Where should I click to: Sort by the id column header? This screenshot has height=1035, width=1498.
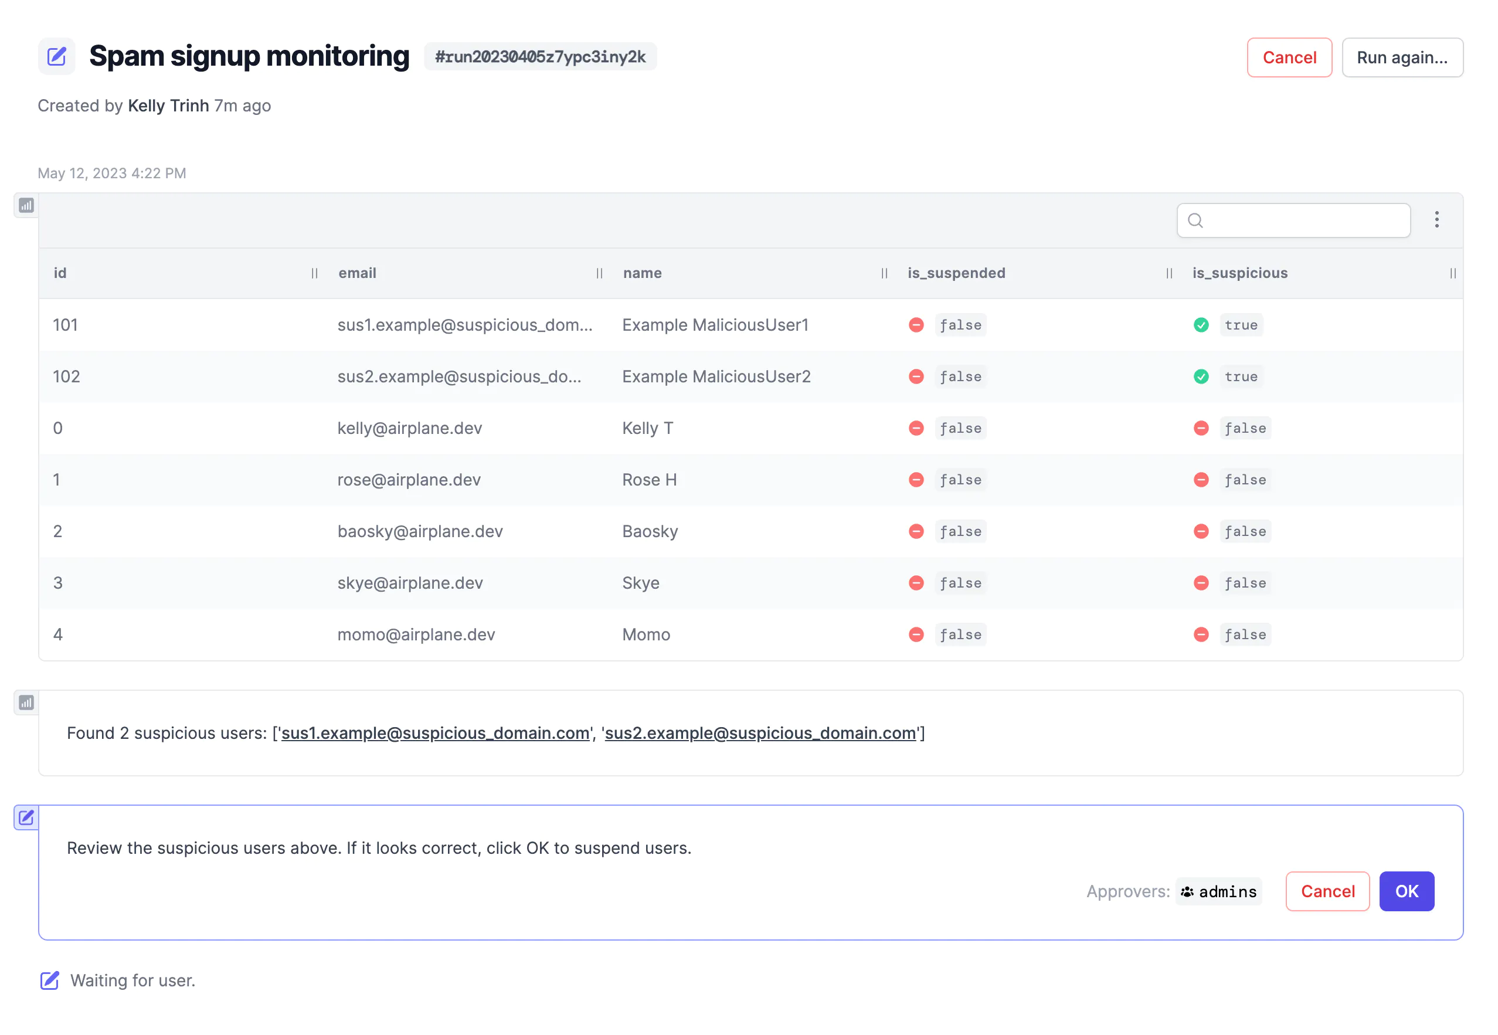click(x=60, y=273)
